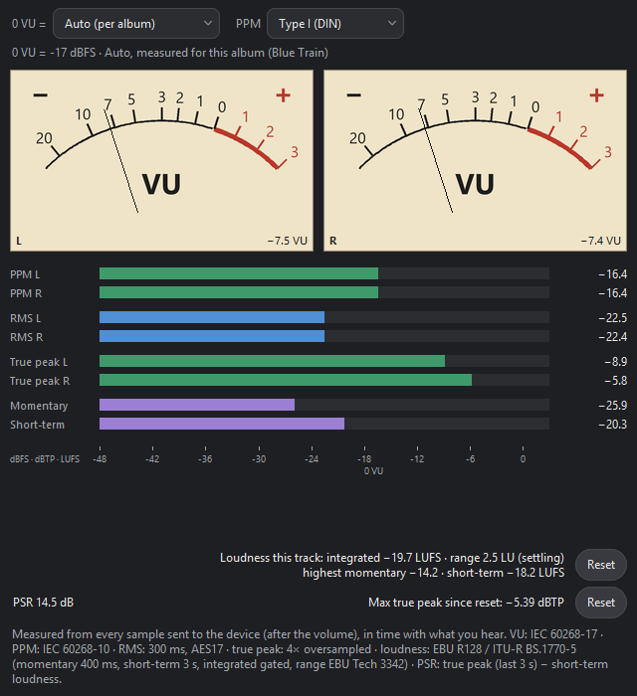This screenshot has width=637, height=696.
Task: Click the Max true peak since reset text
Action: click(x=466, y=603)
